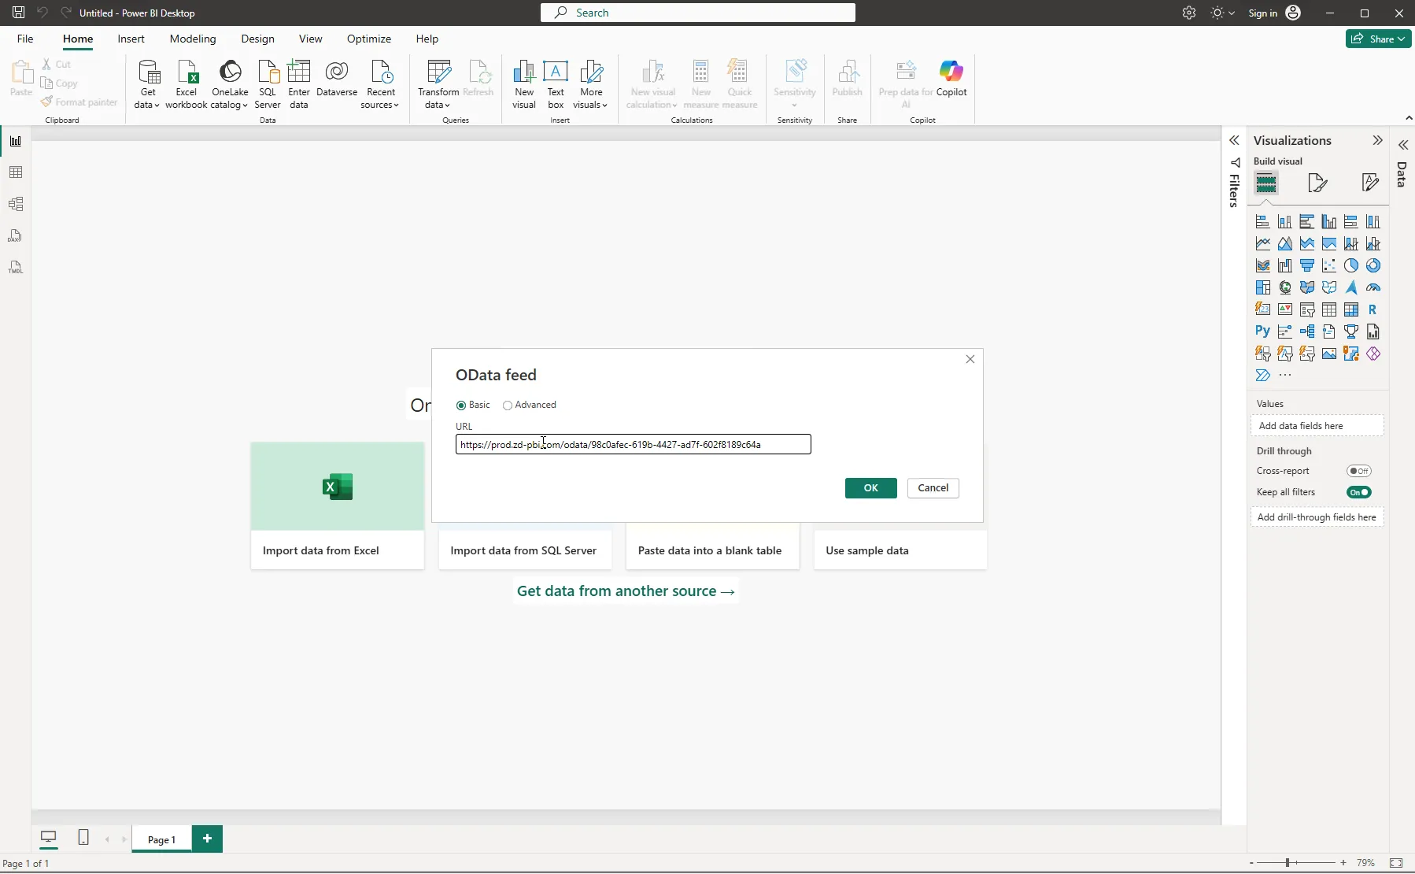Select the R script visual
This screenshot has width=1415, height=874.
[1373, 309]
